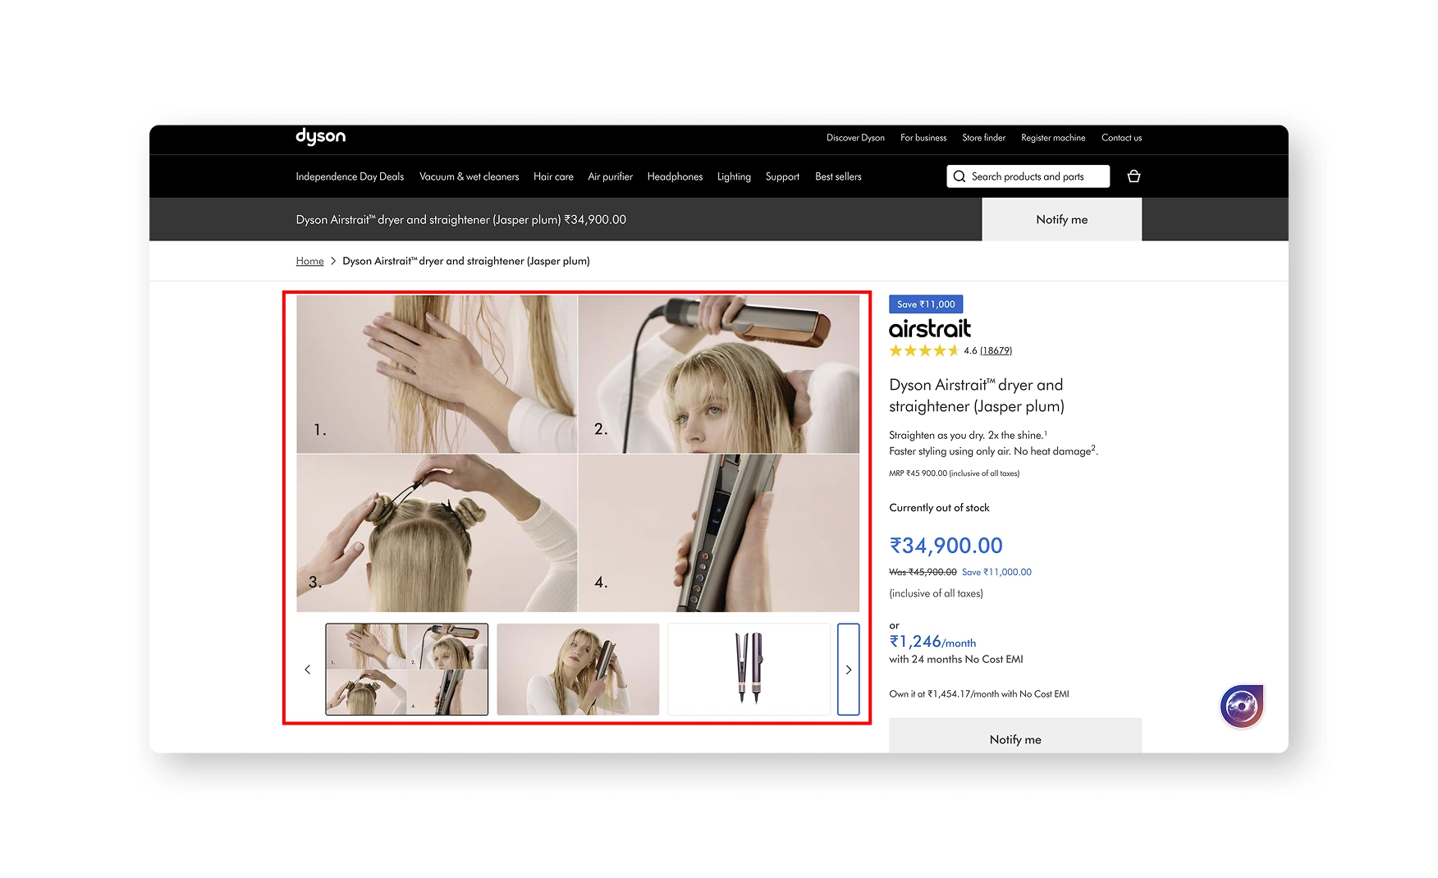The width and height of the screenshot is (1438, 878).
Task: Select the woman styling hair thumbnail
Action: pos(578,670)
